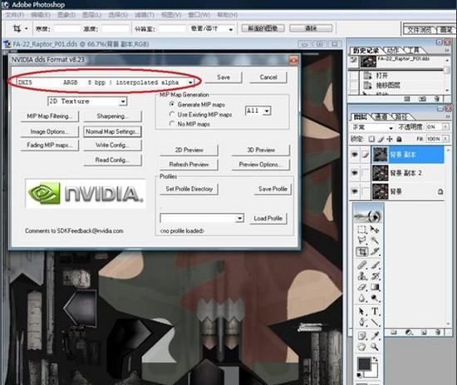Select No MIP maps radio
The image size is (457, 385).
(x=172, y=124)
